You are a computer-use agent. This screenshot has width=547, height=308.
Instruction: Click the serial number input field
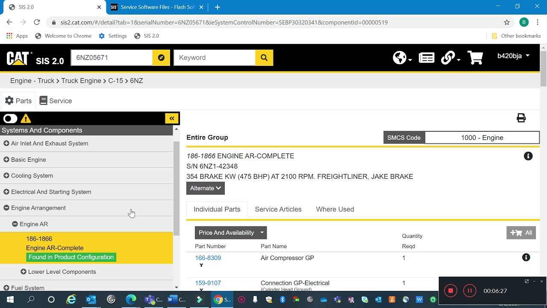(112, 58)
